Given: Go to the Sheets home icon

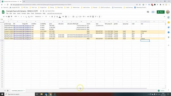Looking at the screenshot, I should (x=3, y=12).
